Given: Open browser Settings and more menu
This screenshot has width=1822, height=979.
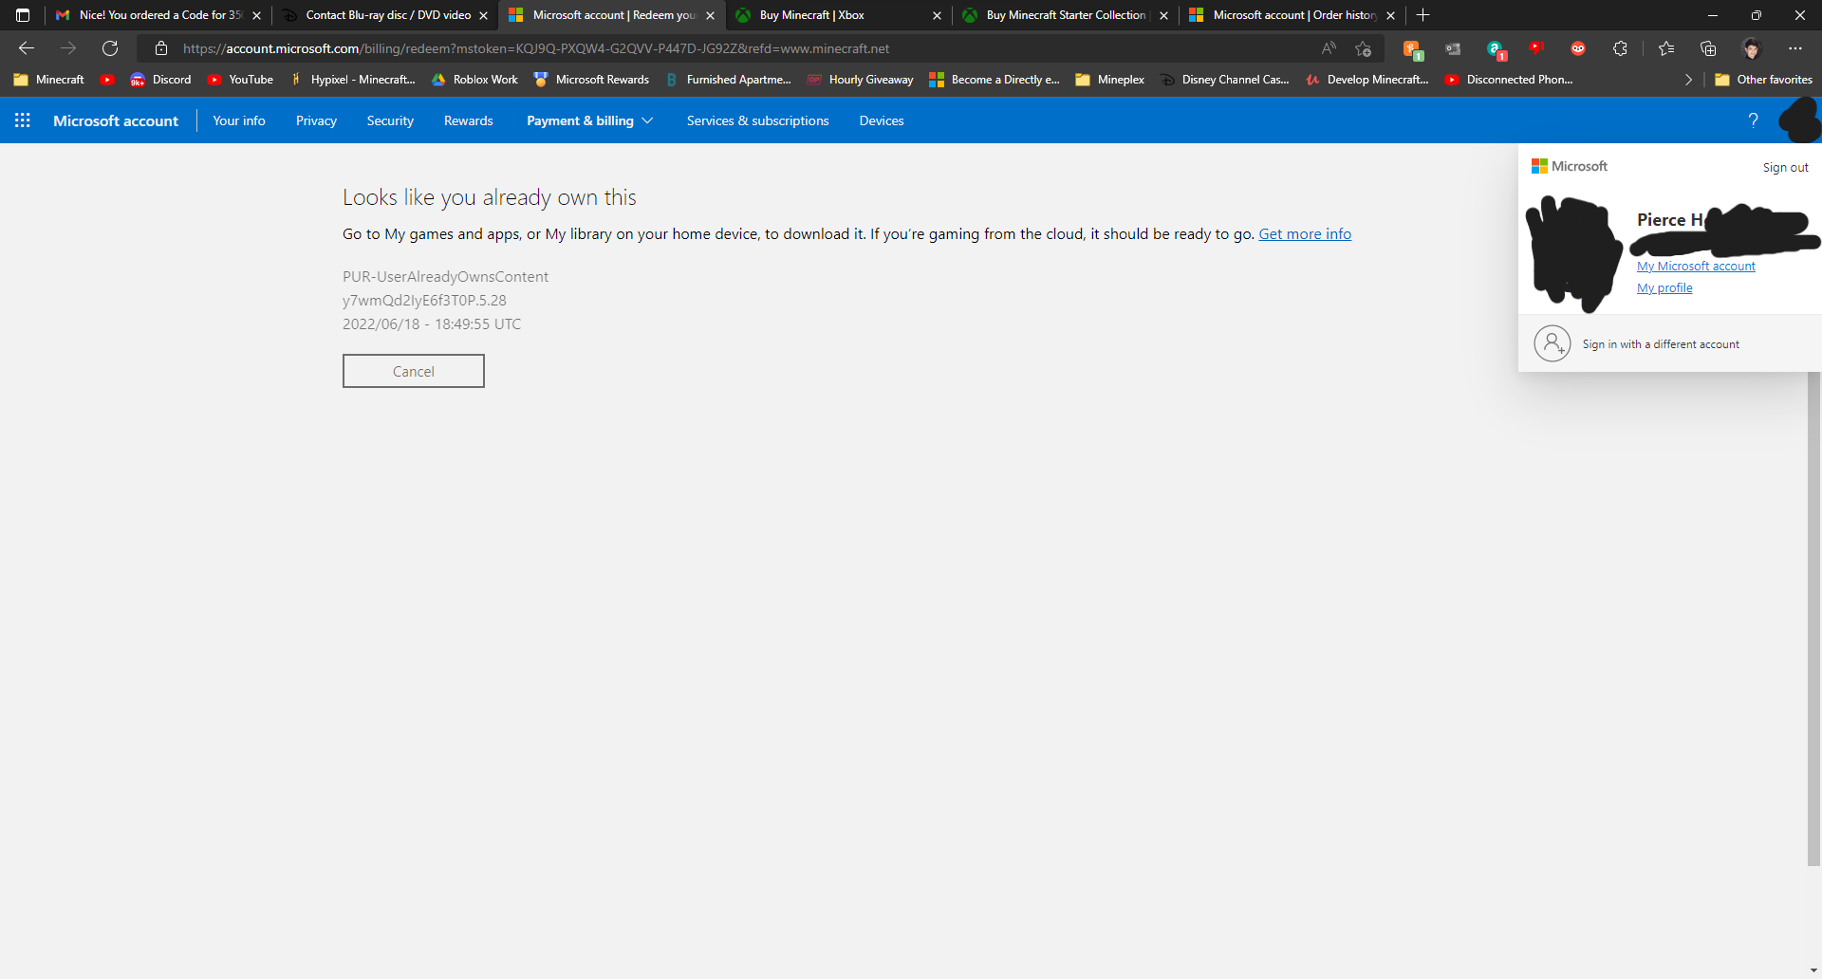Looking at the screenshot, I should 1794,48.
